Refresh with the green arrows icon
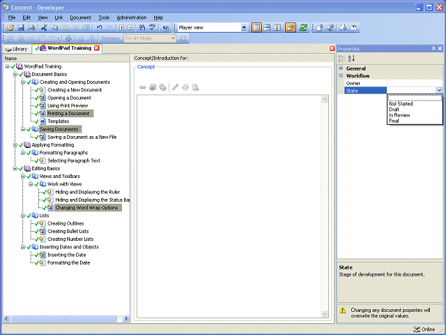 click(304, 28)
